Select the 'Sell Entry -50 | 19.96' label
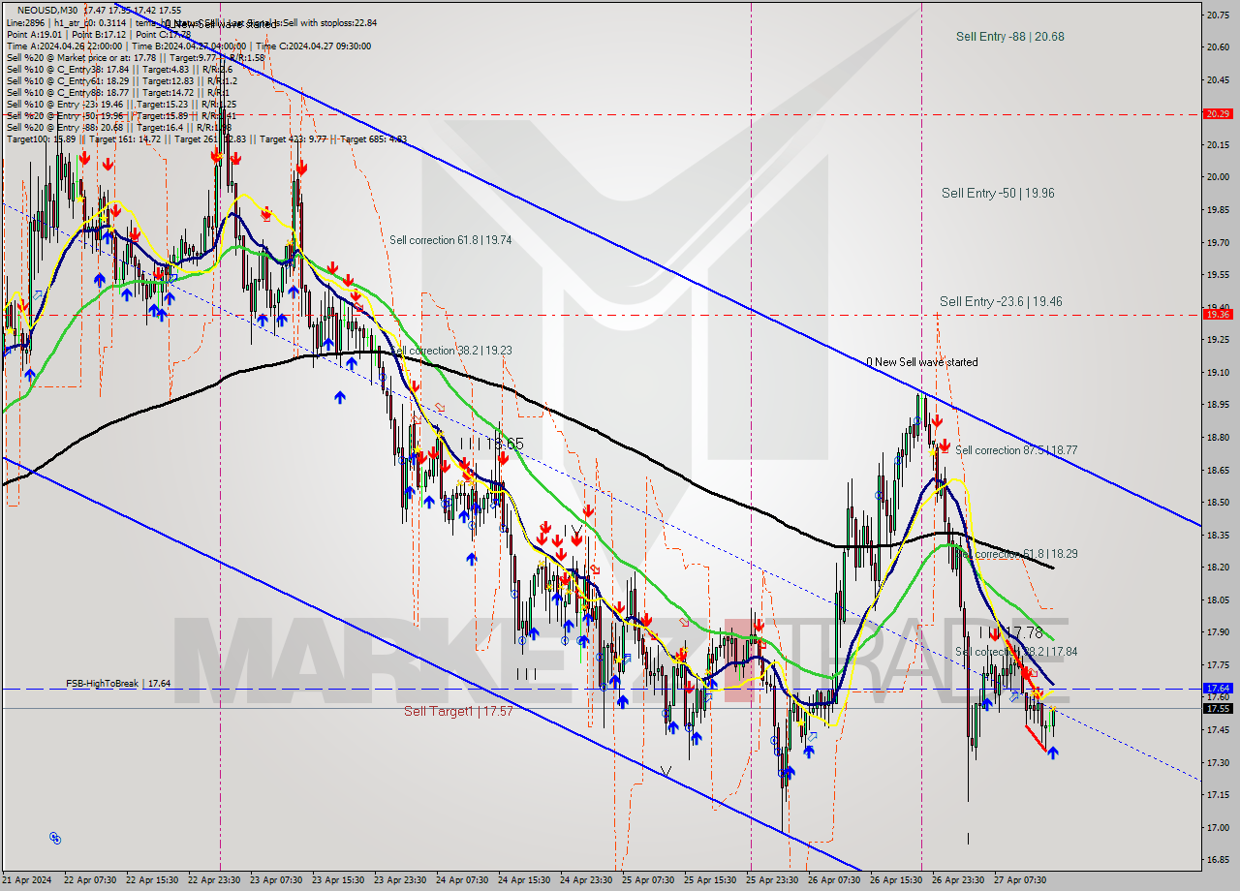This screenshot has width=1240, height=891. 998,194
